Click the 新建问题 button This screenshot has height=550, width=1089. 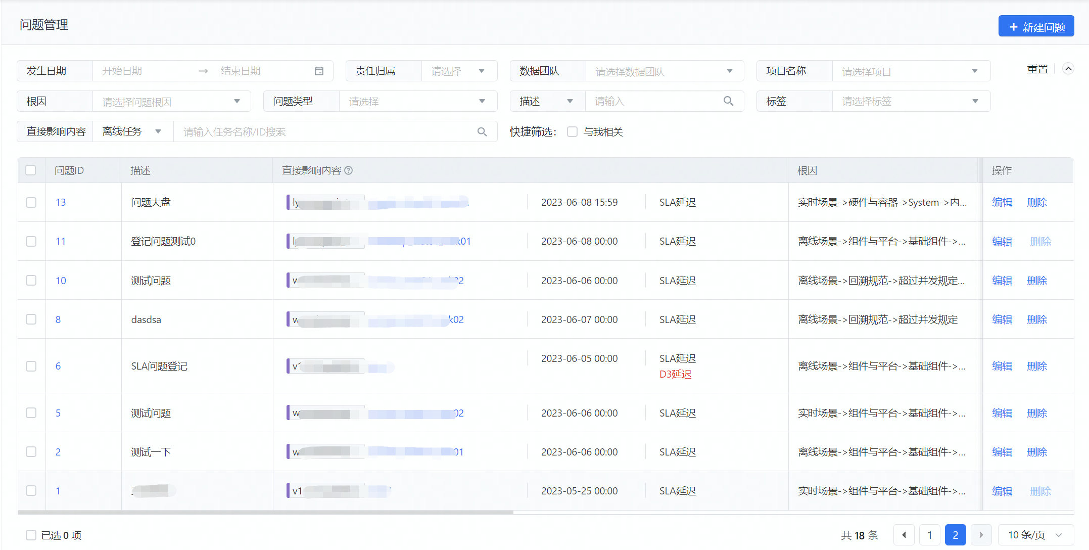[x=1036, y=26]
